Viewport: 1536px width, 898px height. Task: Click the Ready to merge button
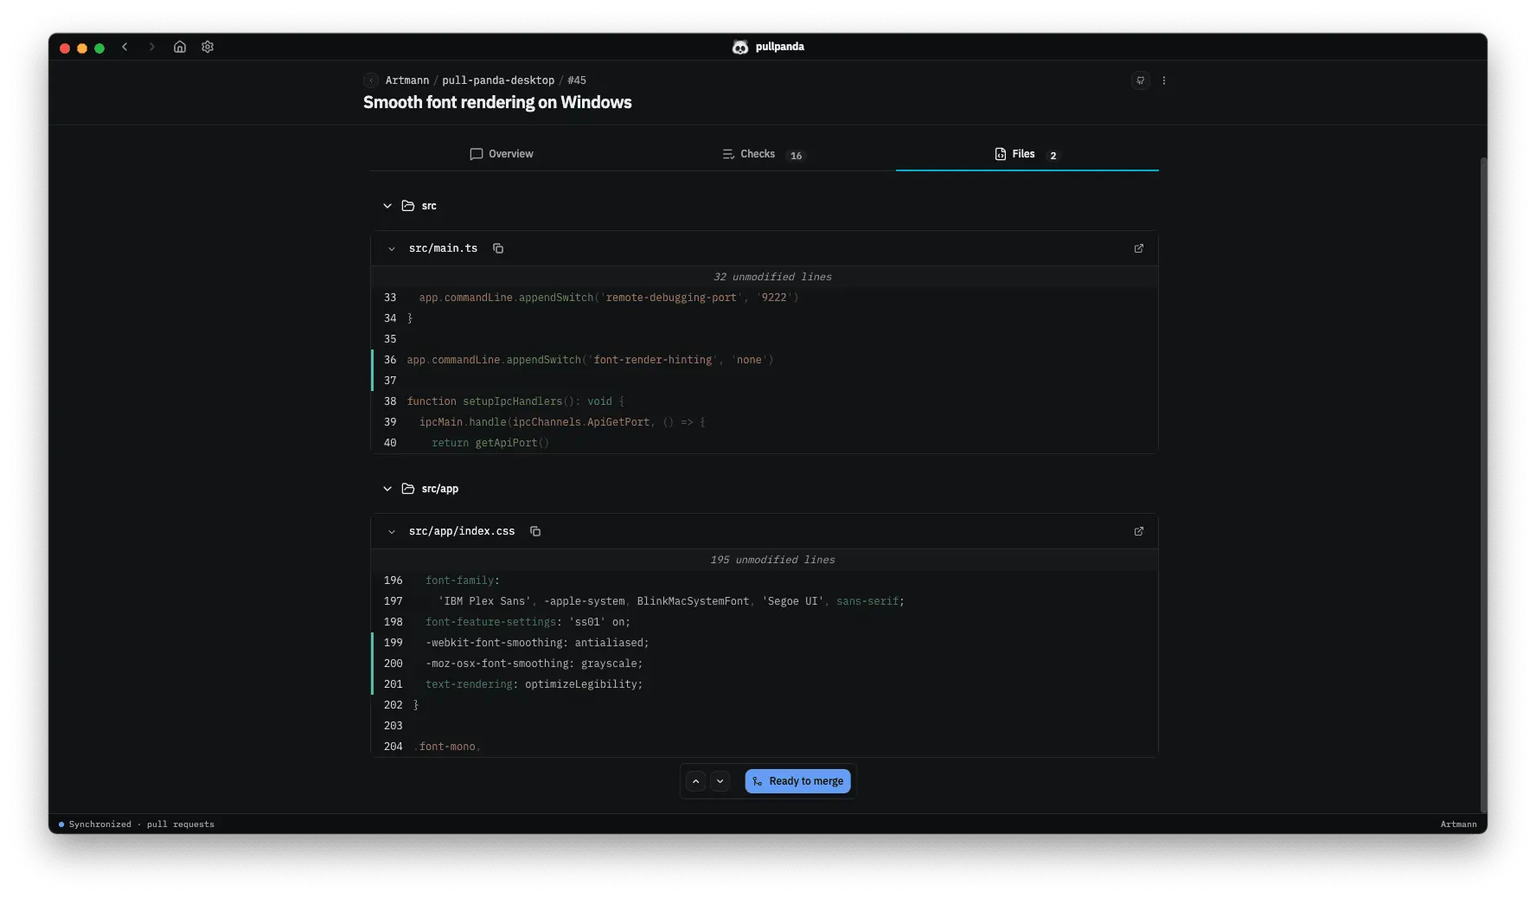tap(798, 781)
